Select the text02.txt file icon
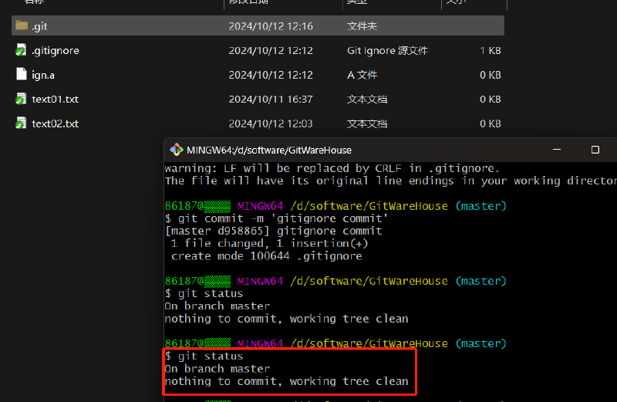Viewport: 617px width, 402px height. tap(22, 123)
